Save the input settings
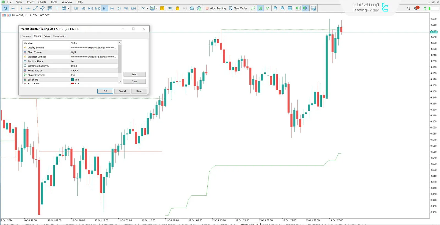440x225 pixels. click(x=134, y=81)
